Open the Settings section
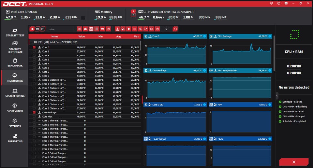 click(15, 123)
